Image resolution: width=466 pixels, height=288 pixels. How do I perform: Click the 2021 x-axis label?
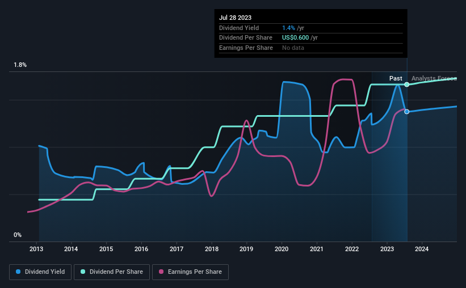pyautogui.click(x=317, y=249)
